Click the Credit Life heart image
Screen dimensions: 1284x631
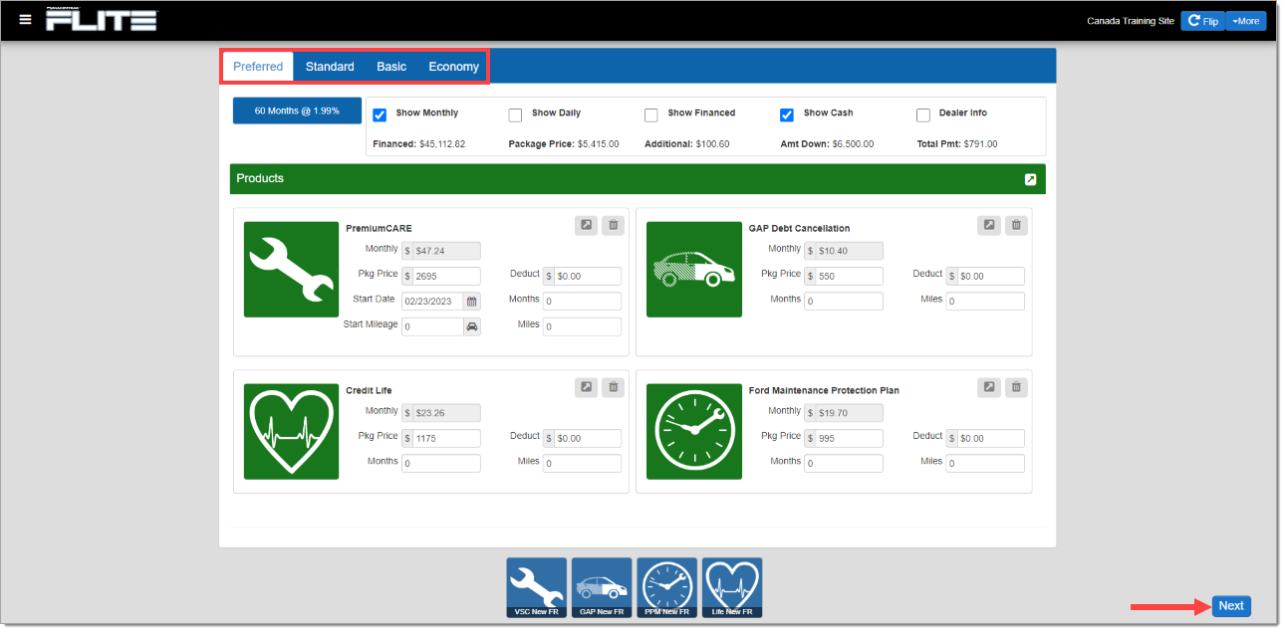291,432
